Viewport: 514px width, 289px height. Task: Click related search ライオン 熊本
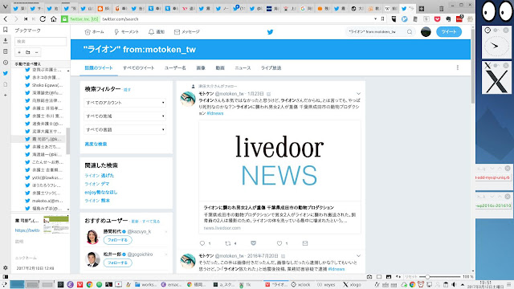coord(97,201)
